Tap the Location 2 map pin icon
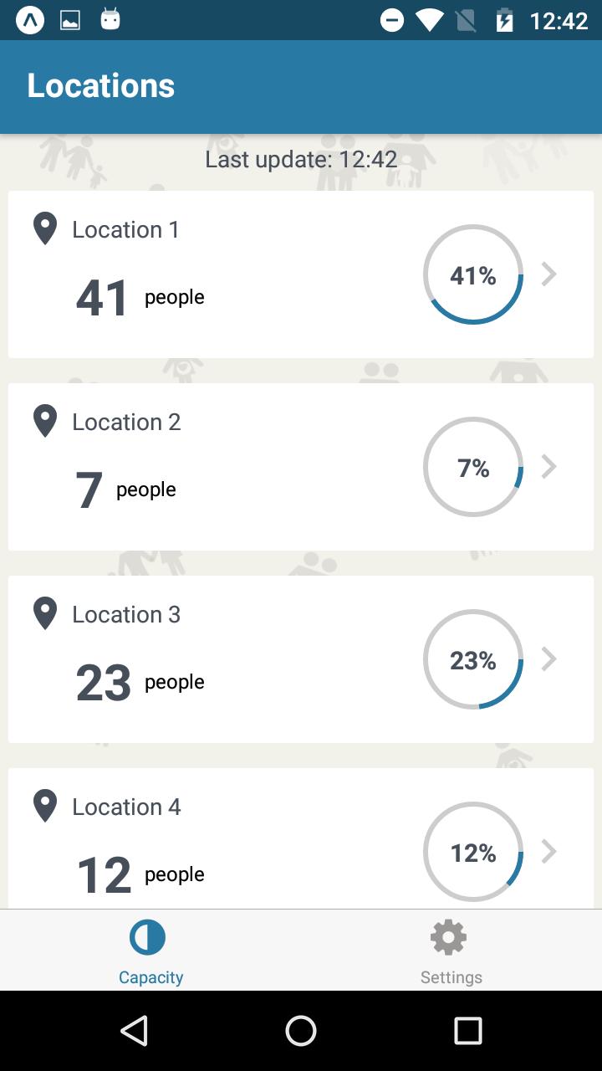 pyautogui.click(x=45, y=421)
